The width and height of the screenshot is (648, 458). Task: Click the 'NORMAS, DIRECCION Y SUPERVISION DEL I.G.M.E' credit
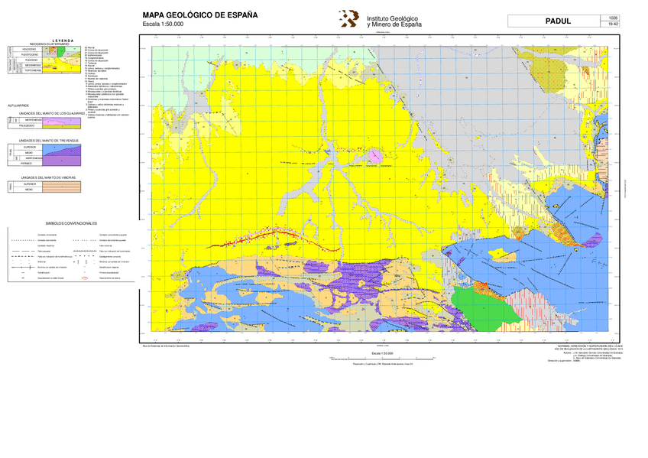[x=590, y=346]
